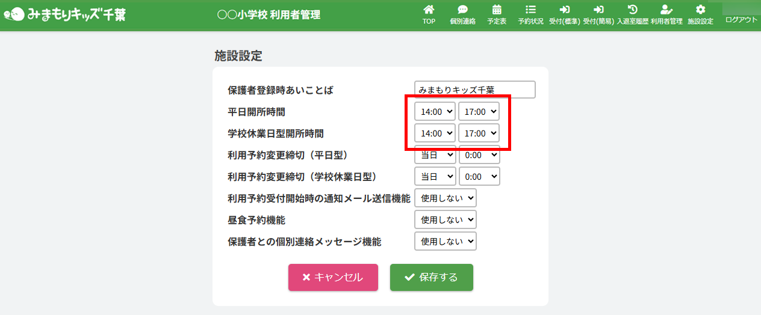
Task: Open 受付(簡易) reception icon
Action: (598, 10)
